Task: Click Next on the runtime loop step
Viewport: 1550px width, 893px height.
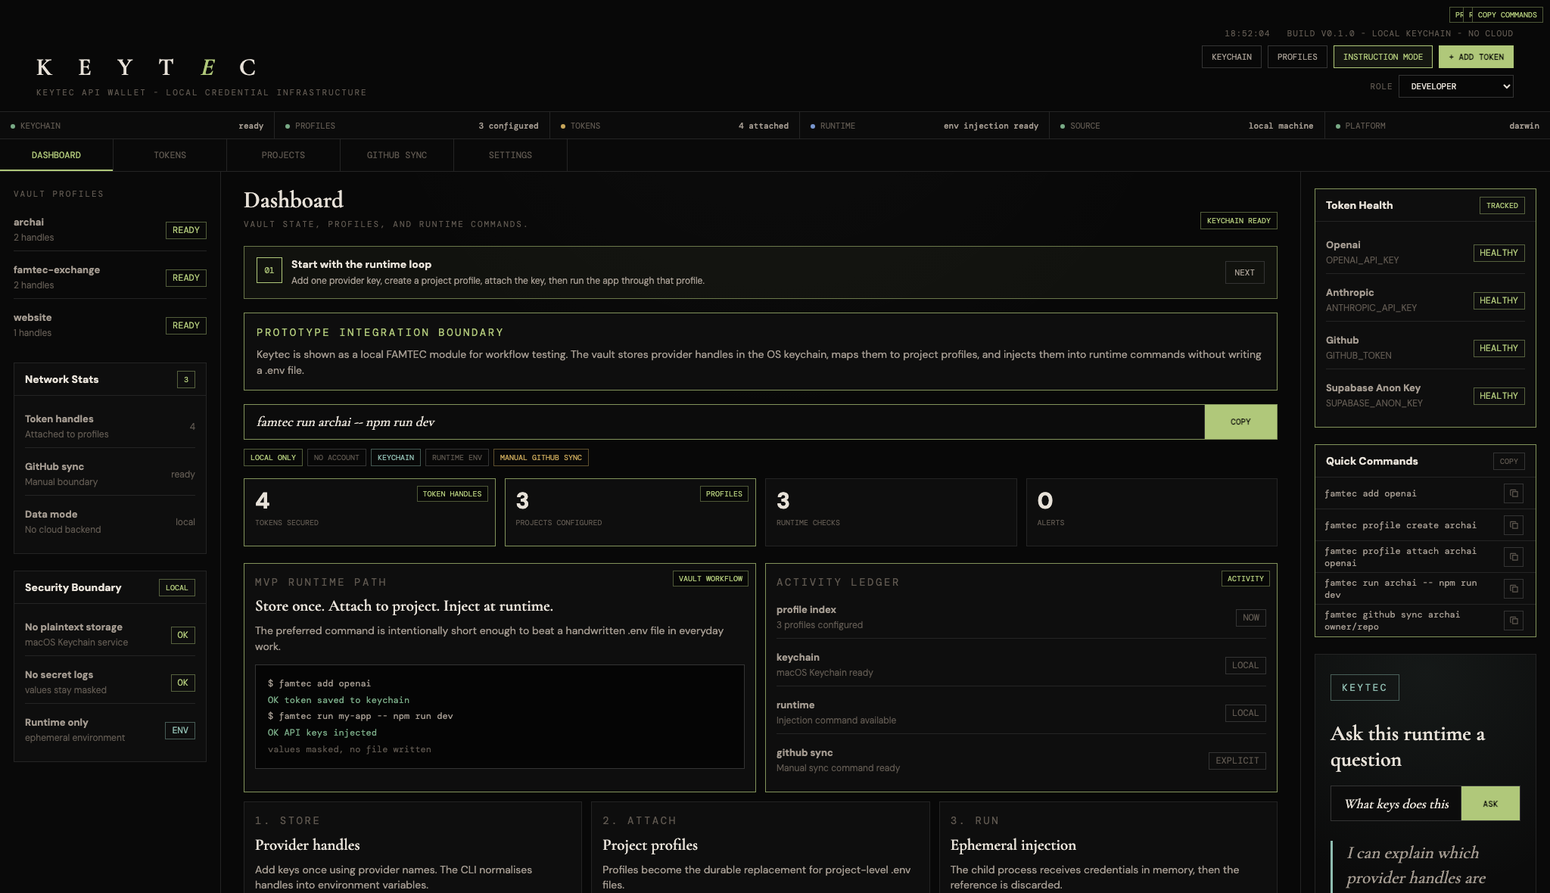Action: point(1244,272)
